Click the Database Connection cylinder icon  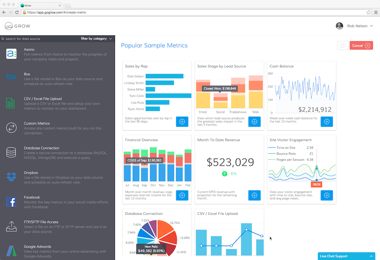(11, 152)
